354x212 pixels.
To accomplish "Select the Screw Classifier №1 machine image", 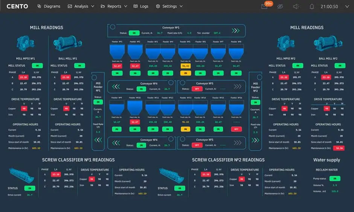I will coord(21,175).
